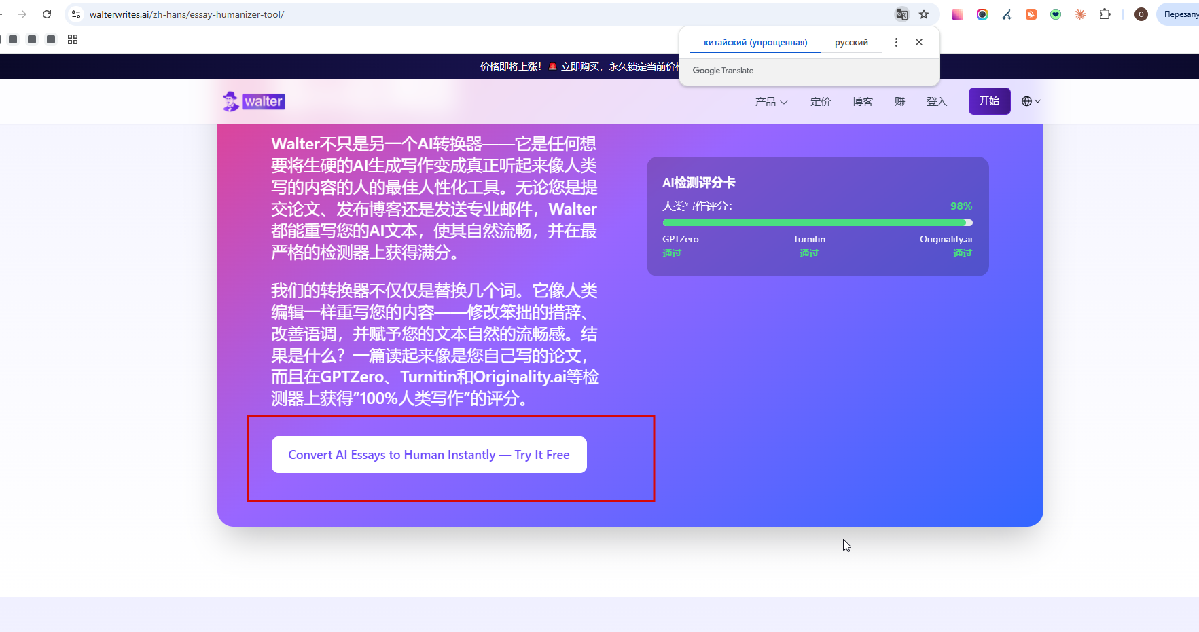Viewport: 1199px width, 632px height.
Task: Go forward with the browser arrow
Action: 22,14
